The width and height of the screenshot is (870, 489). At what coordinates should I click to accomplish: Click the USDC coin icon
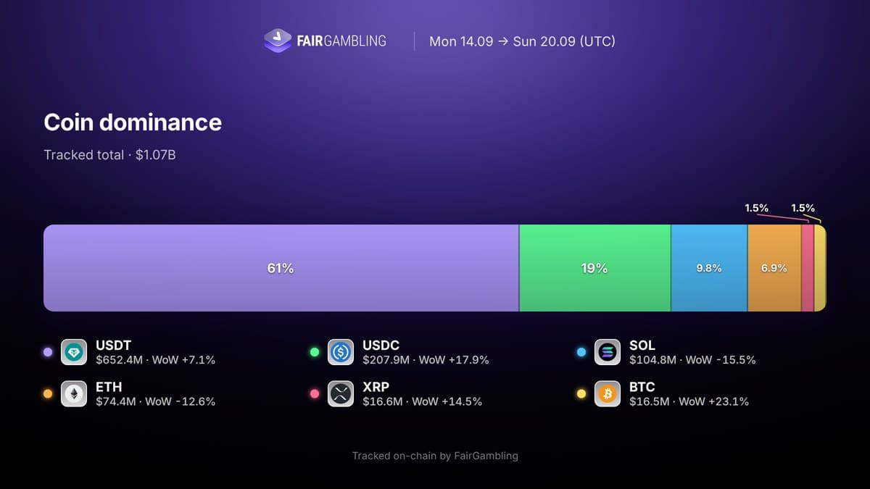341,352
